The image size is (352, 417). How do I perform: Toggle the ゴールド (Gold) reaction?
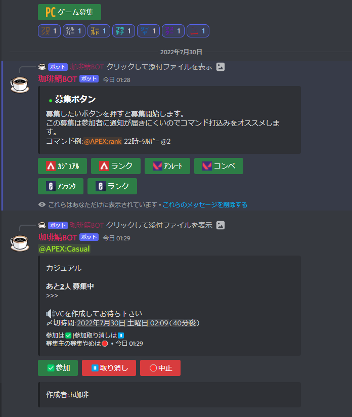99,31
